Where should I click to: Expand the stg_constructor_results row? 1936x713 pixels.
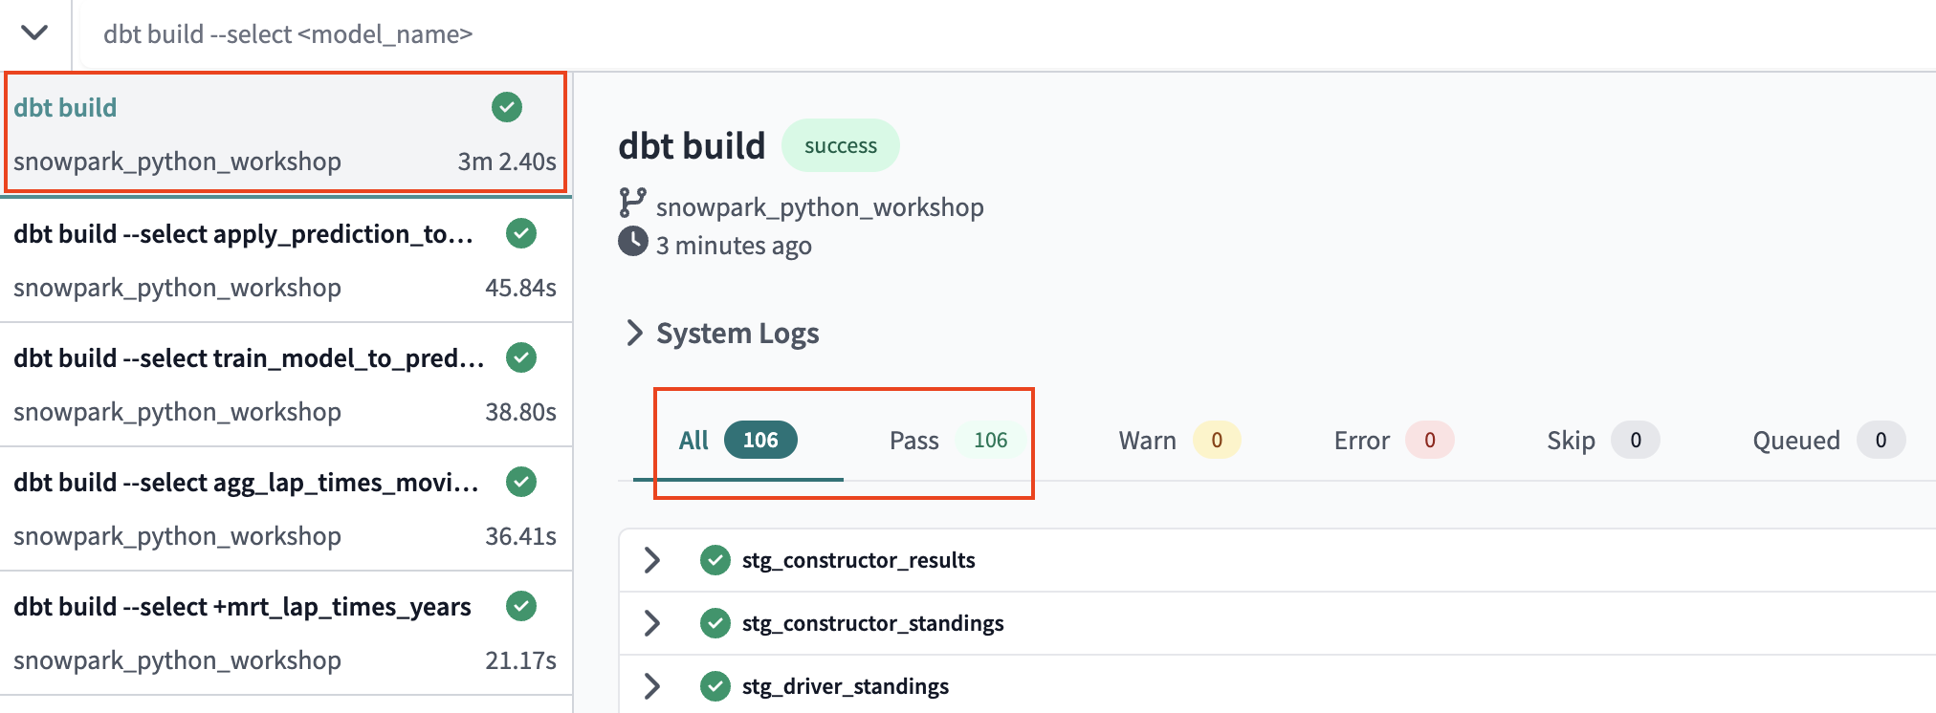point(652,560)
